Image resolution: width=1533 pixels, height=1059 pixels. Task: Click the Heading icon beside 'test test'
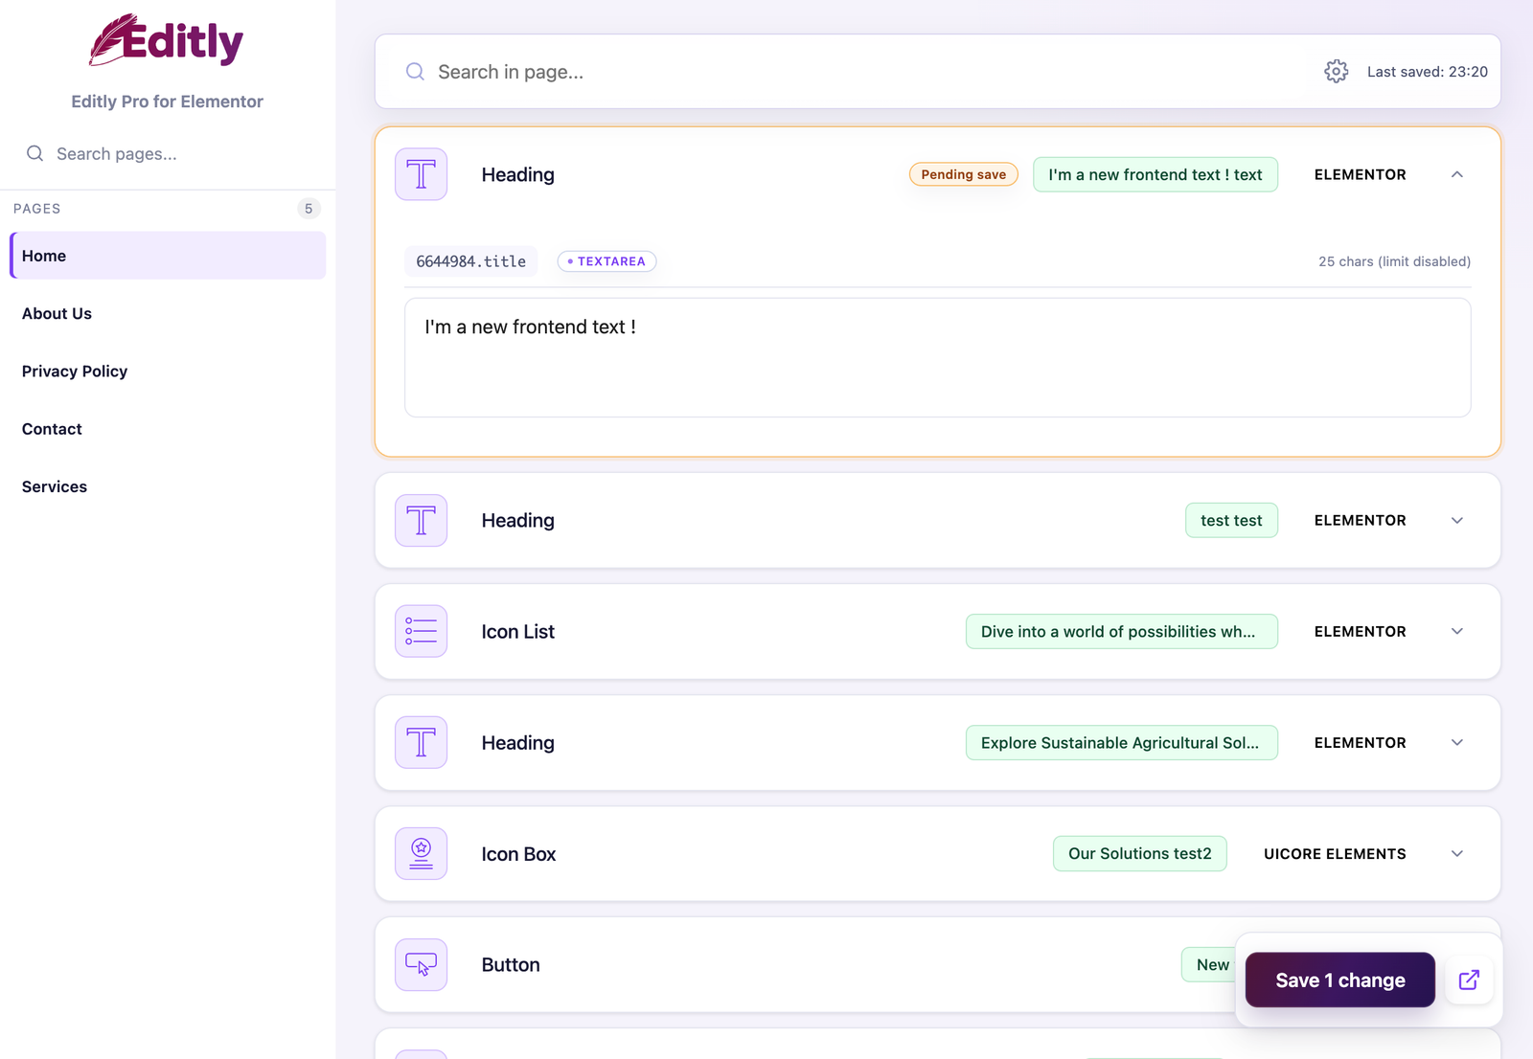422,520
